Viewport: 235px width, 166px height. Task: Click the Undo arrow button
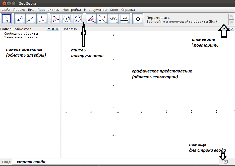click(231, 17)
